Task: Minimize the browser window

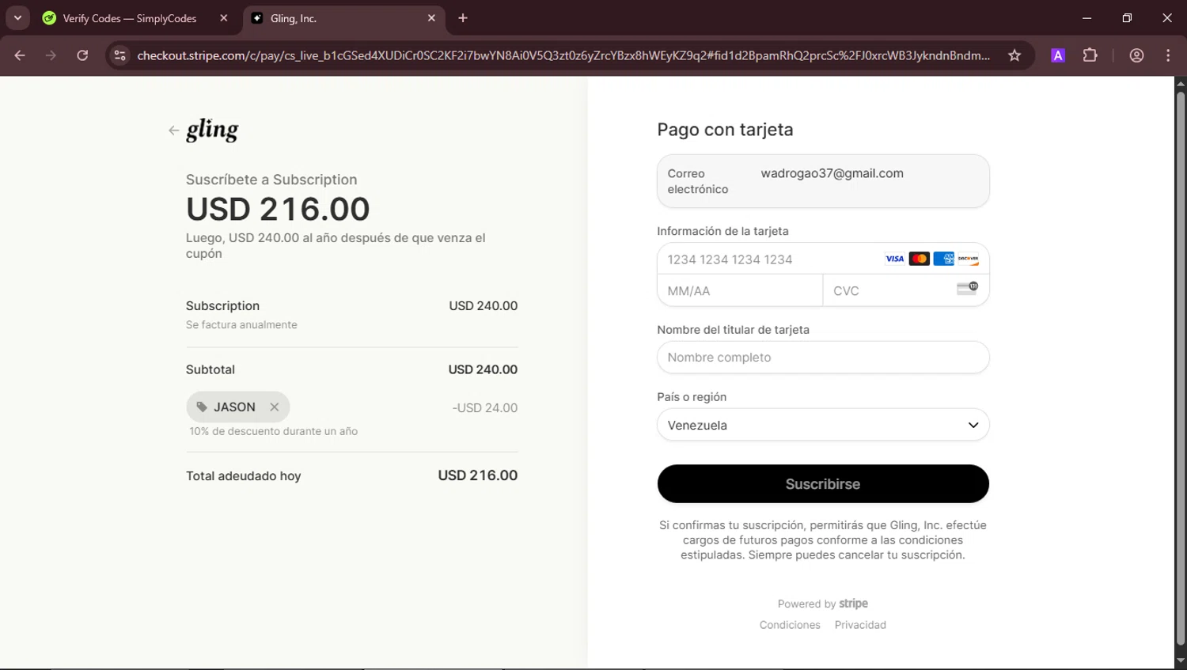Action: click(x=1087, y=18)
